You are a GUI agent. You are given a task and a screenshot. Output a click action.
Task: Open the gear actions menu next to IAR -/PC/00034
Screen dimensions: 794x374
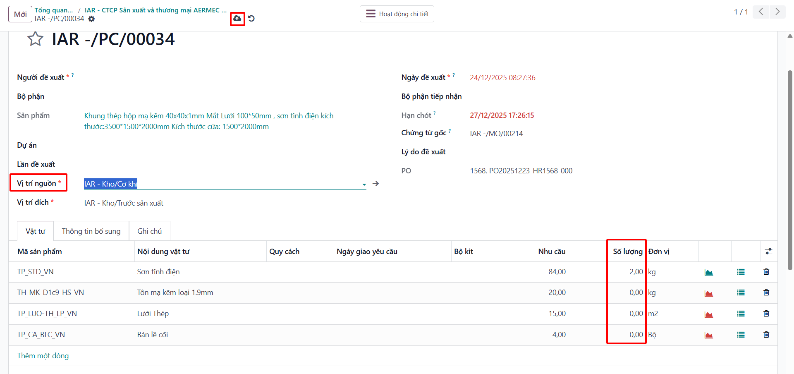(92, 19)
